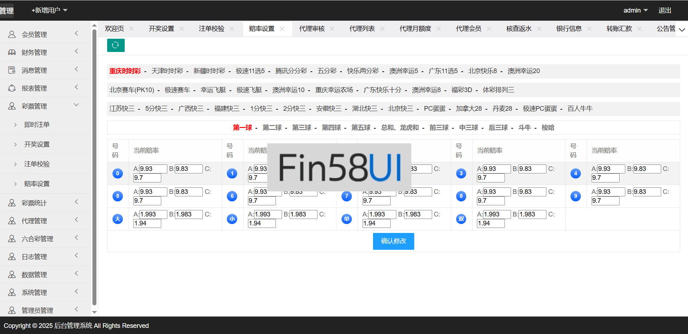Click the blue 大 ball icon

coord(118,219)
